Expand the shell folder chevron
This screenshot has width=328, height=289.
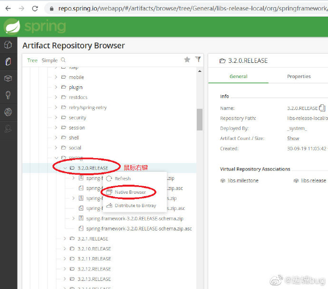(x=56, y=138)
